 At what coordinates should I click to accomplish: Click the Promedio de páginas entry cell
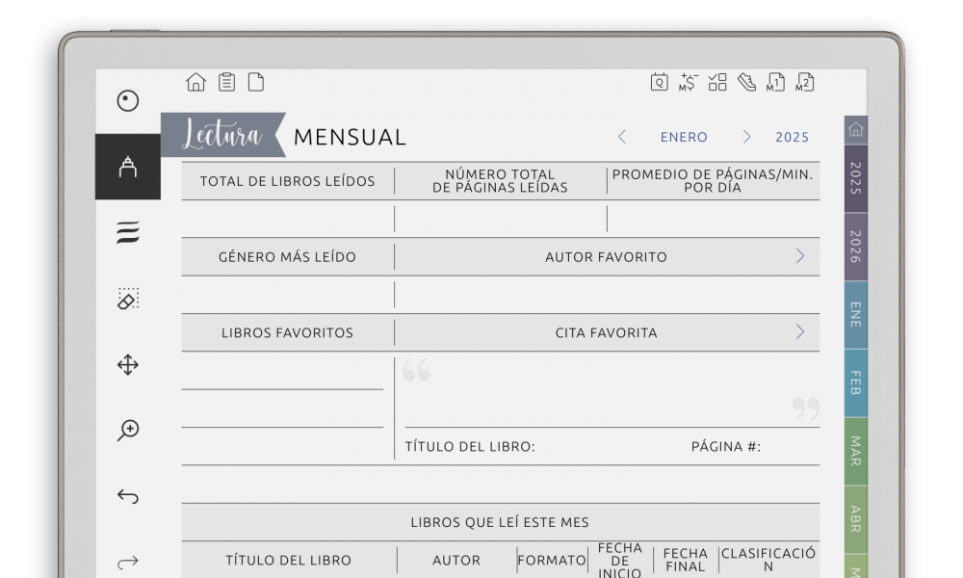click(x=714, y=219)
